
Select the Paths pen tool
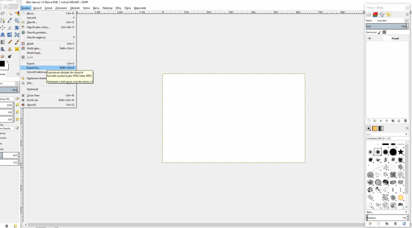pos(3,21)
